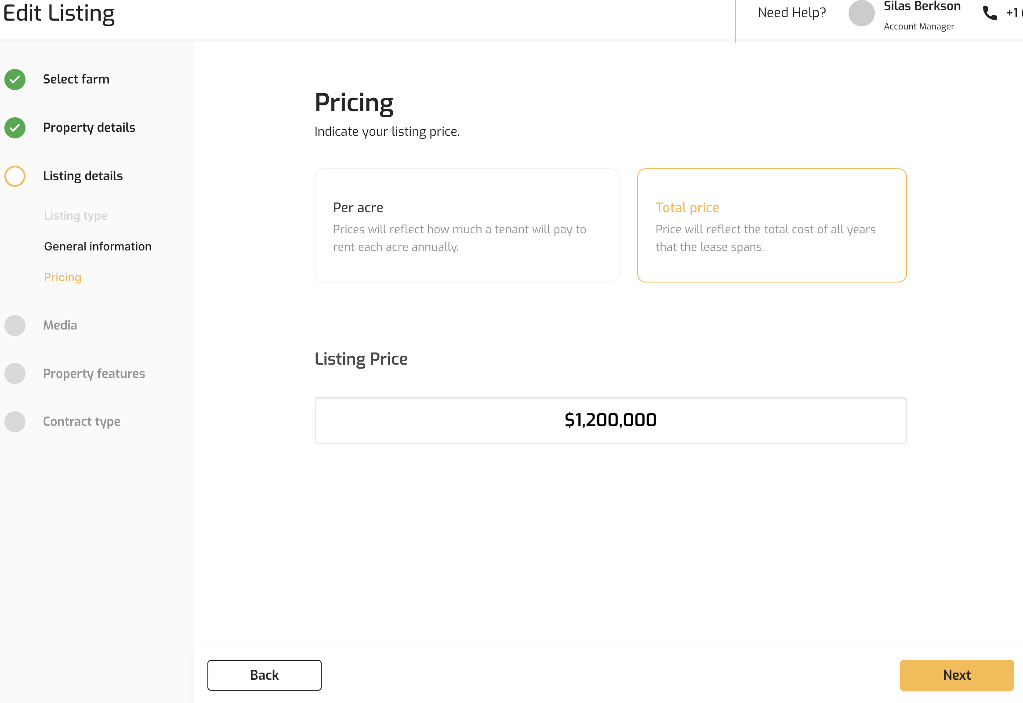Open the Property details step
The height and width of the screenshot is (703, 1023).
89,128
